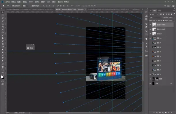Toggle Quick Mask mode
This screenshot has height=114, width=176.
pos(3,81)
